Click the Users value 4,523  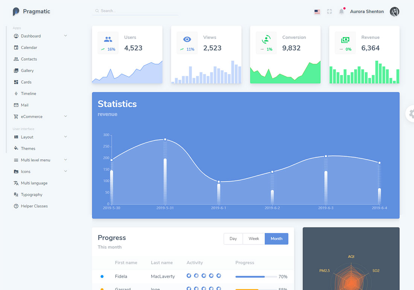tap(133, 48)
